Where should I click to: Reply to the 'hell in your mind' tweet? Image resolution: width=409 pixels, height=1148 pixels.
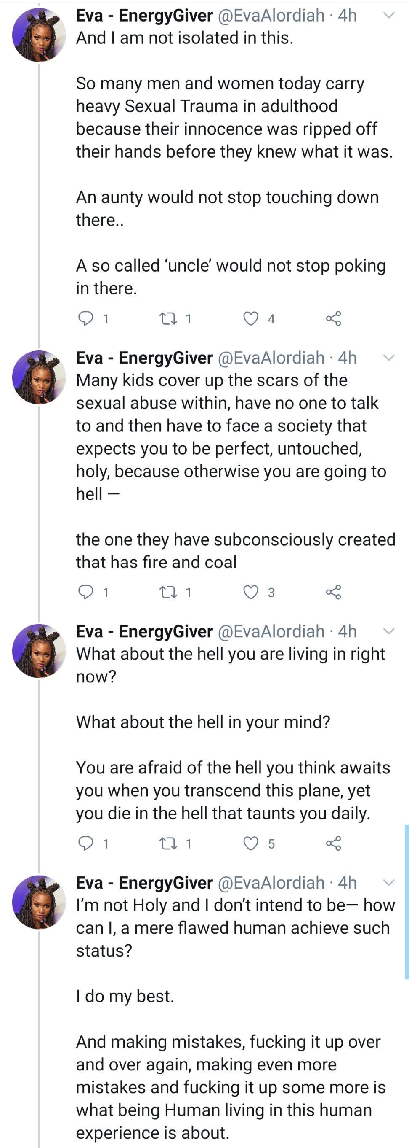pyautogui.click(x=85, y=843)
